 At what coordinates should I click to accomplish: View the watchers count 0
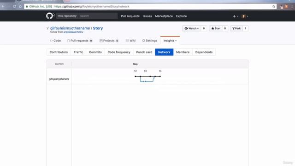click(x=204, y=29)
